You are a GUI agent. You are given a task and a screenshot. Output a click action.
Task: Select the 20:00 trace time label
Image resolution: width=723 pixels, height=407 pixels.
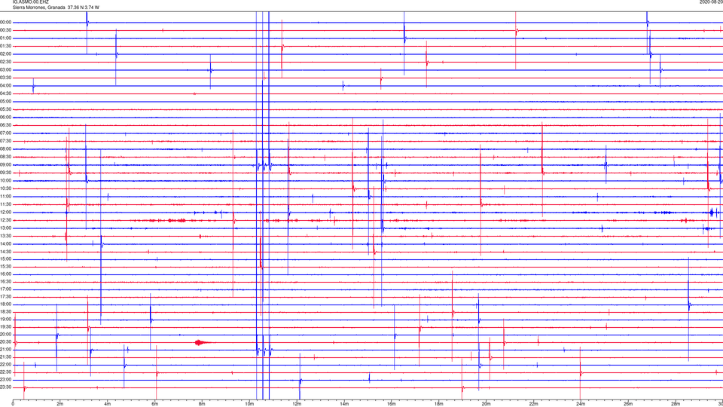click(x=6, y=335)
